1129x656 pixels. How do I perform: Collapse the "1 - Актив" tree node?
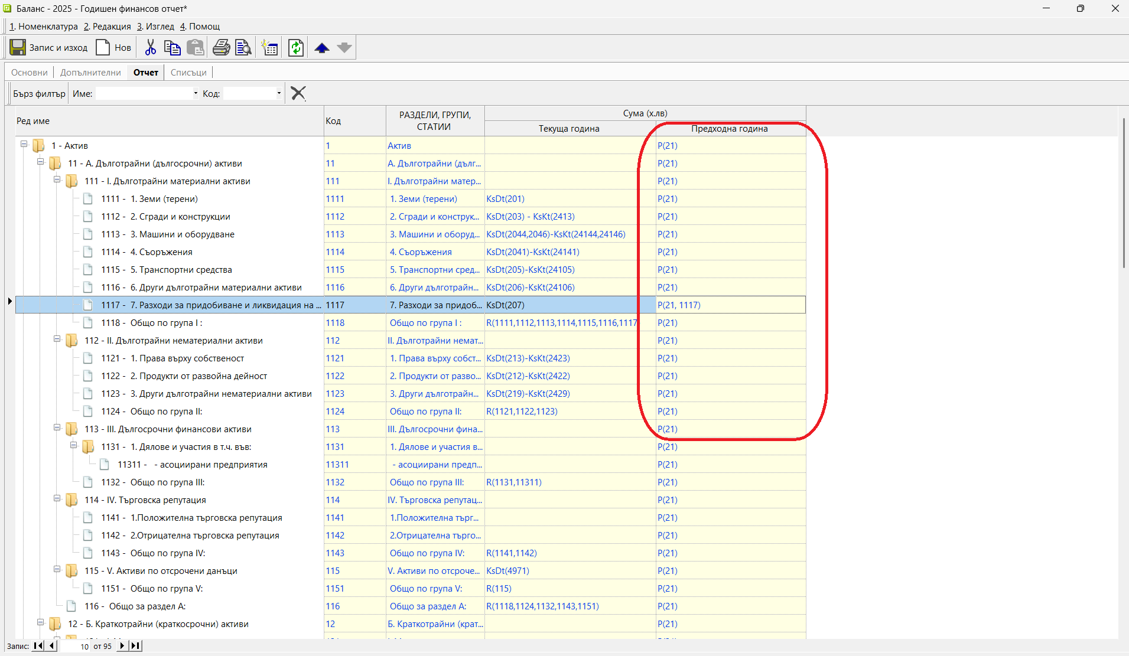click(x=24, y=143)
